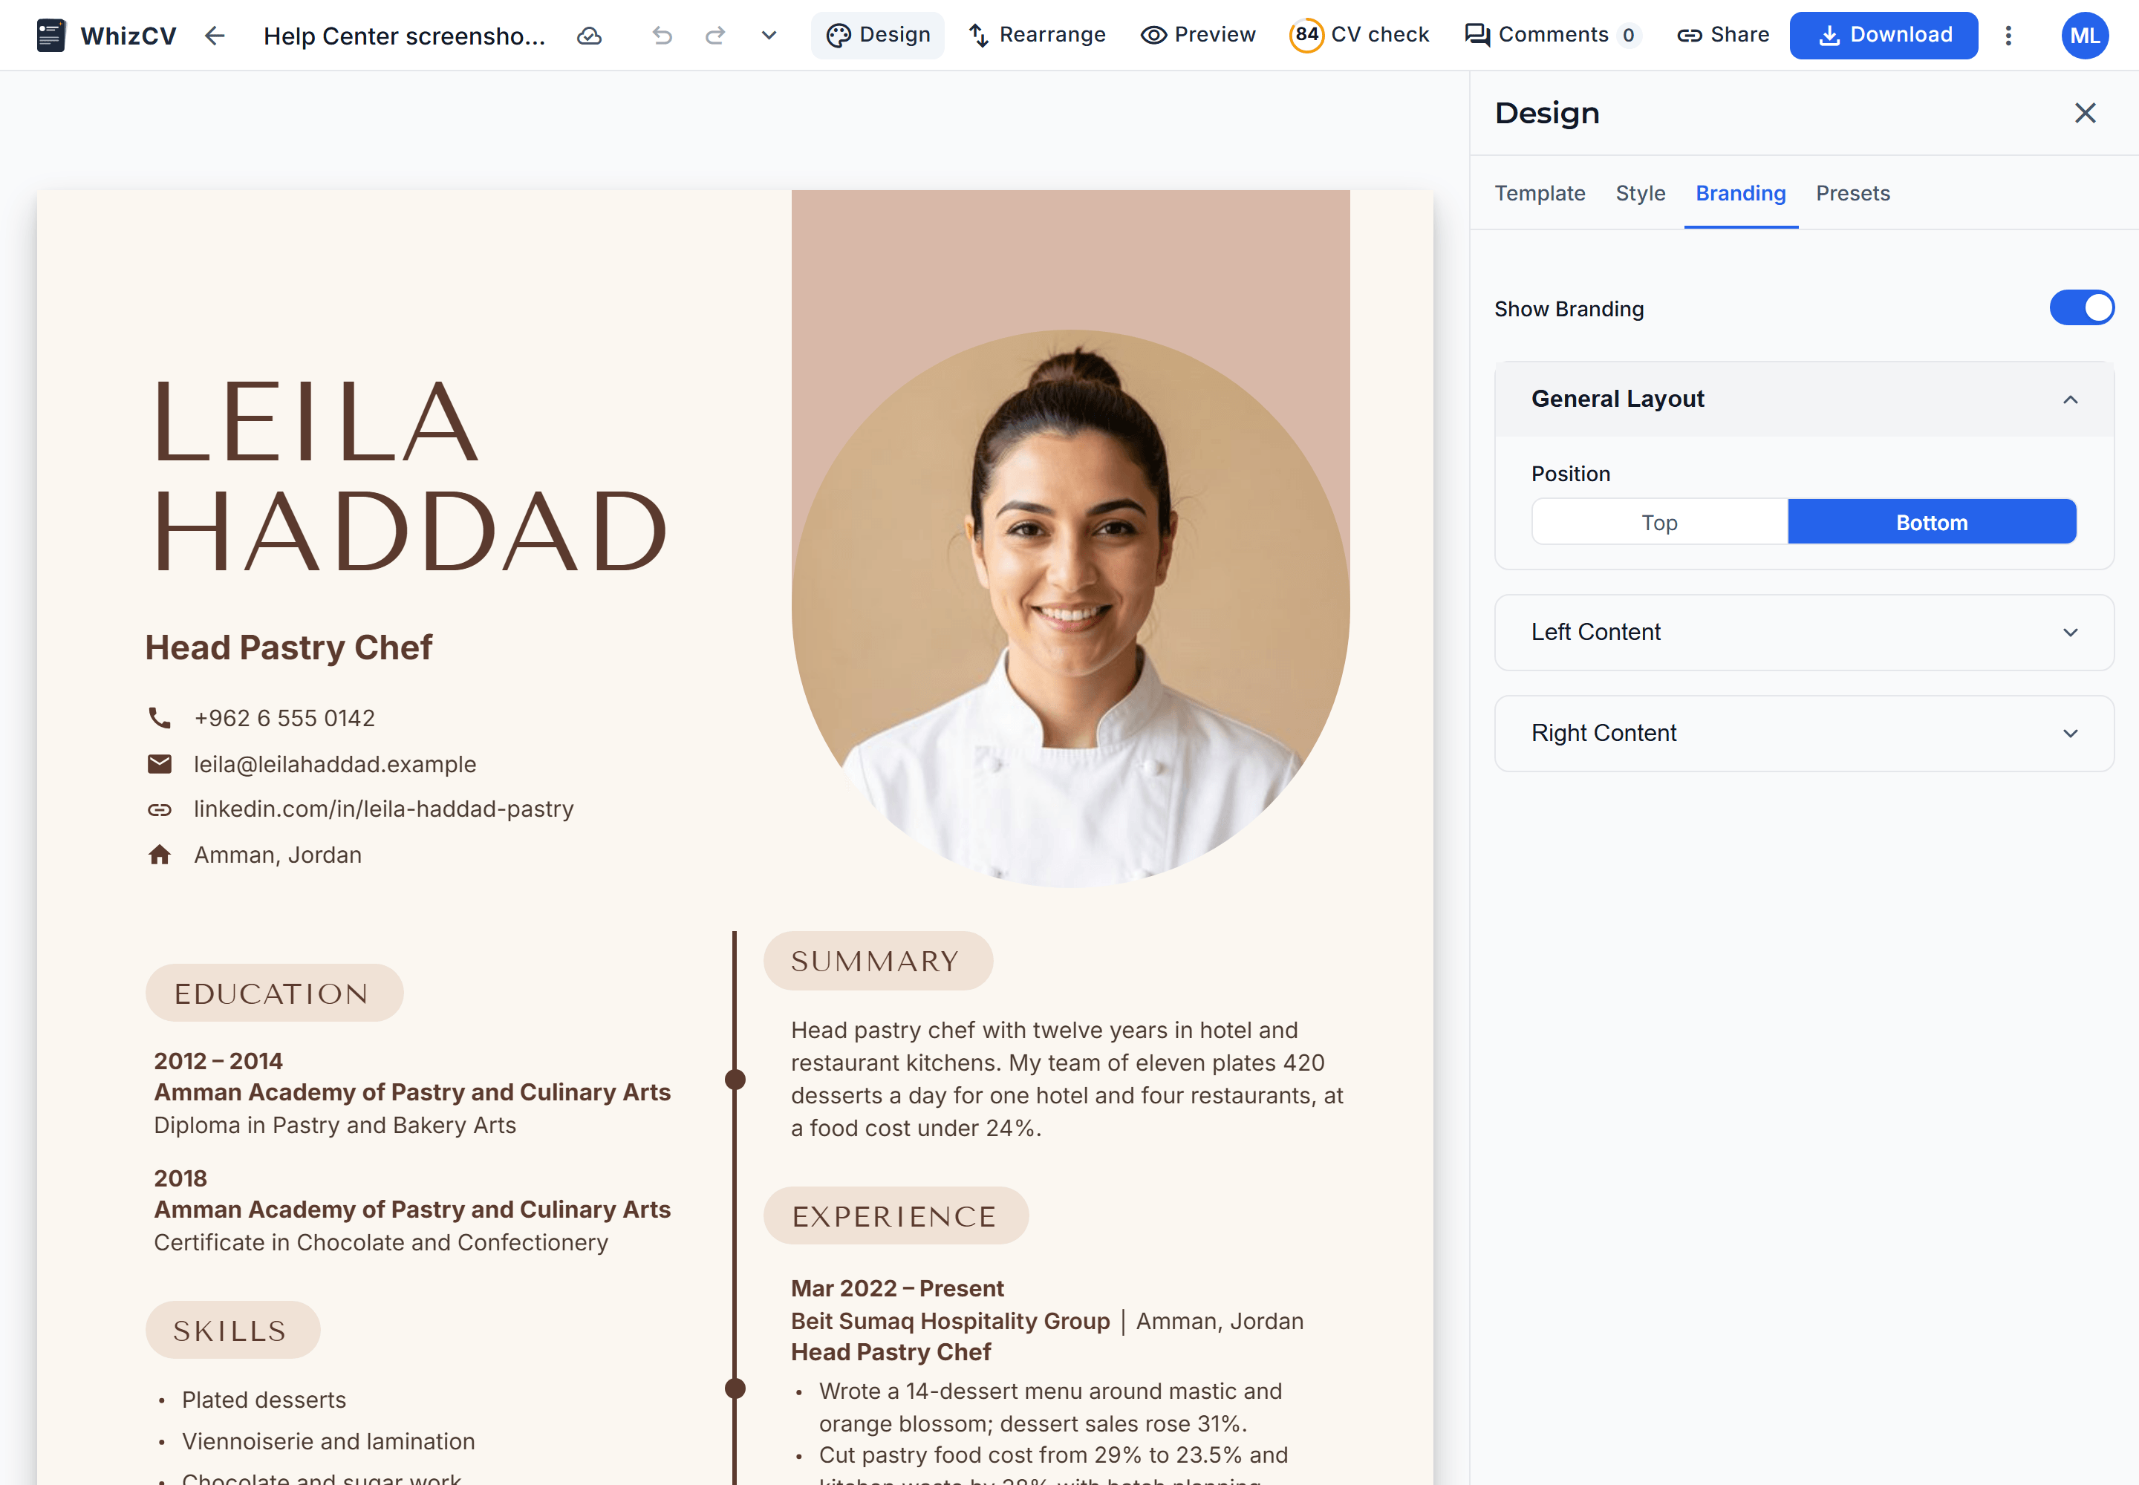The width and height of the screenshot is (2139, 1485).
Task: Click the profile photo of Leila Haddad
Action: (x=1070, y=607)
